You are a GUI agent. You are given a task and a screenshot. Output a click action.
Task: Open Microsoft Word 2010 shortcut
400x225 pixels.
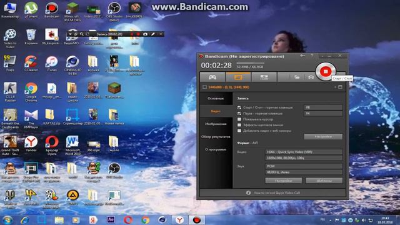pos(72,146)
